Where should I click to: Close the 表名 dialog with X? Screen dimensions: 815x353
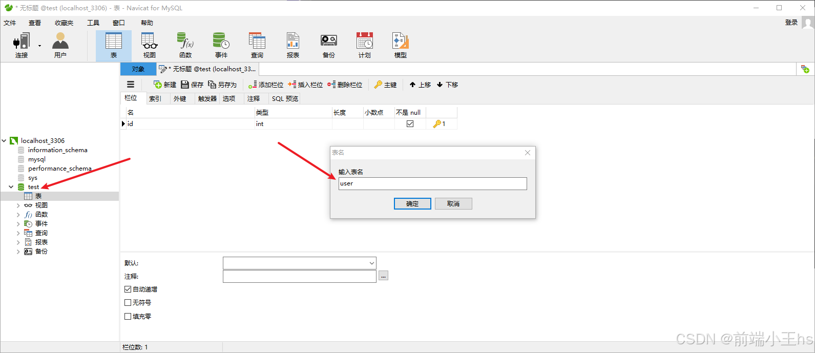(x=528, y=153)
